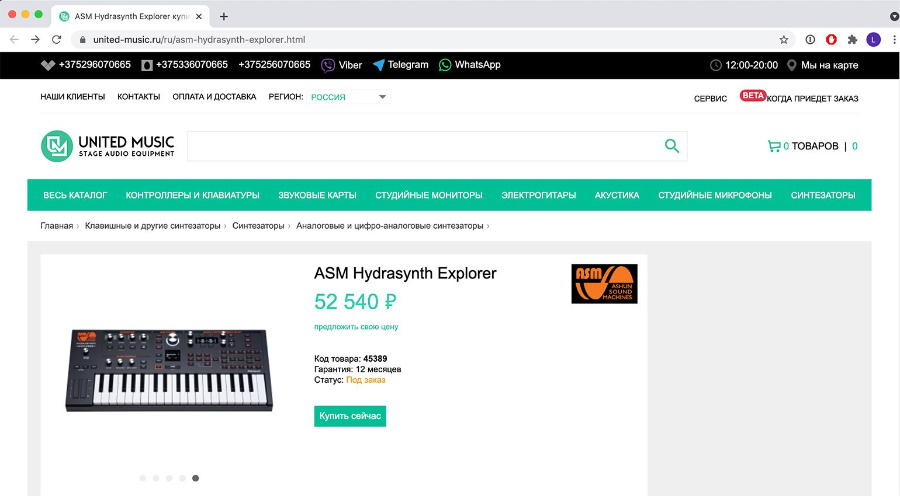900x496 pixels.
Task: Switch to the СИНТЕЗАТОРЫ catalog tab
Action: 823,195
